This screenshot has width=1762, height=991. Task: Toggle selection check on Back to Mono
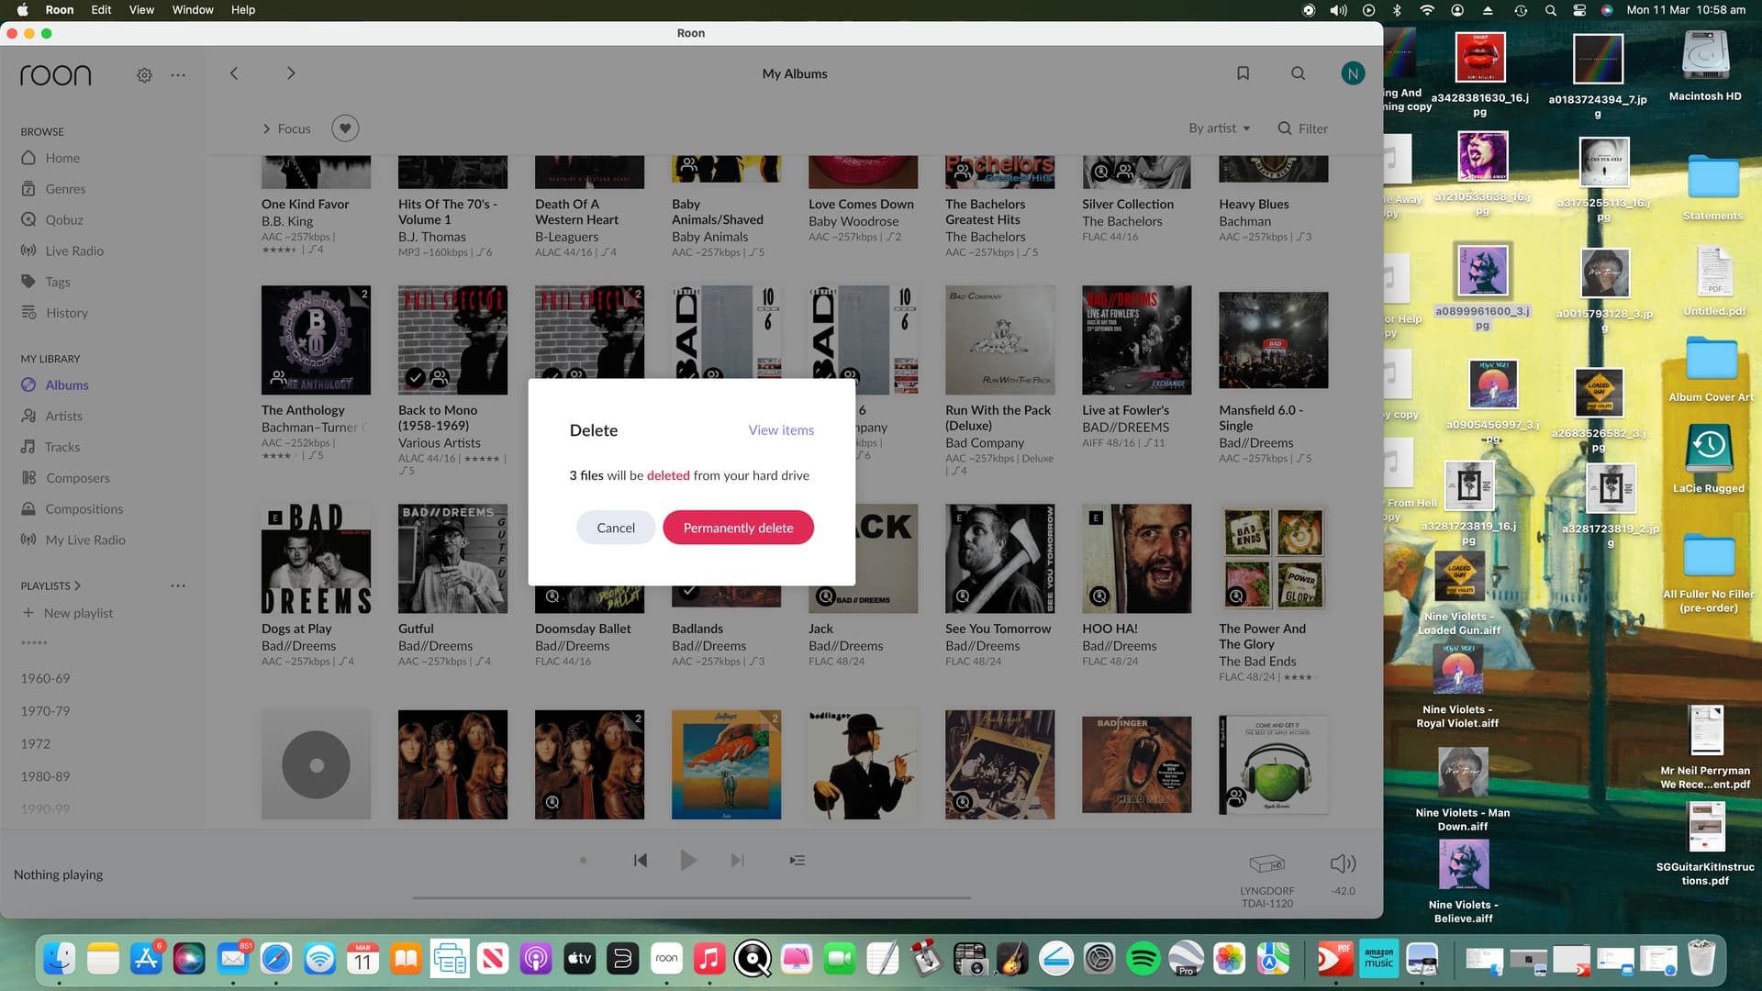[416, 377]
